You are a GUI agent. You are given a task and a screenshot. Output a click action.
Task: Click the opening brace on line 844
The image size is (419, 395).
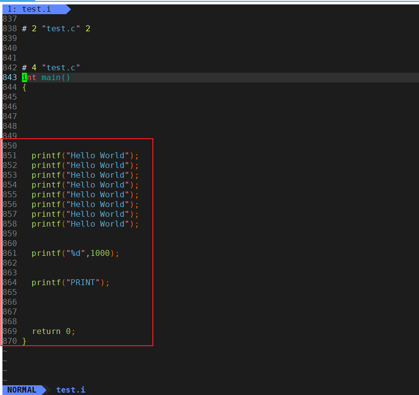point(24,87)
